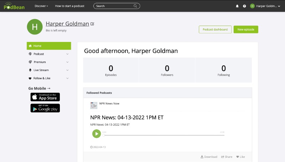This screenshot has height=162, width=285.
Task: Click the New episode button
Action: coord(246,29)
